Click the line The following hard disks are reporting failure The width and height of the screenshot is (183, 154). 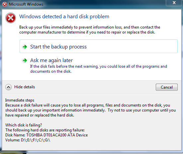click(x=45, y=130)
